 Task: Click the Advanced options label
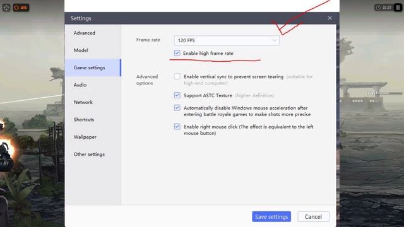click(147, 80)
